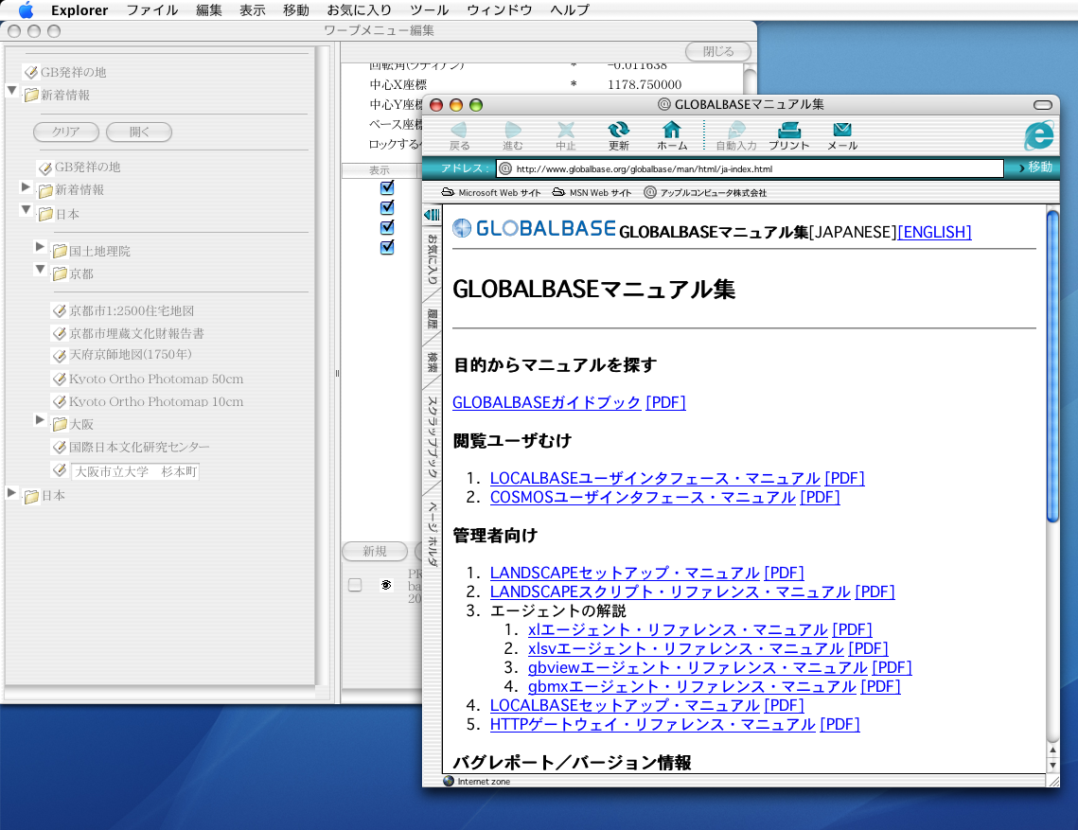Click the browser's vertical scrollbar thumb
The image size is (1078, 830).
point(1052,366)
